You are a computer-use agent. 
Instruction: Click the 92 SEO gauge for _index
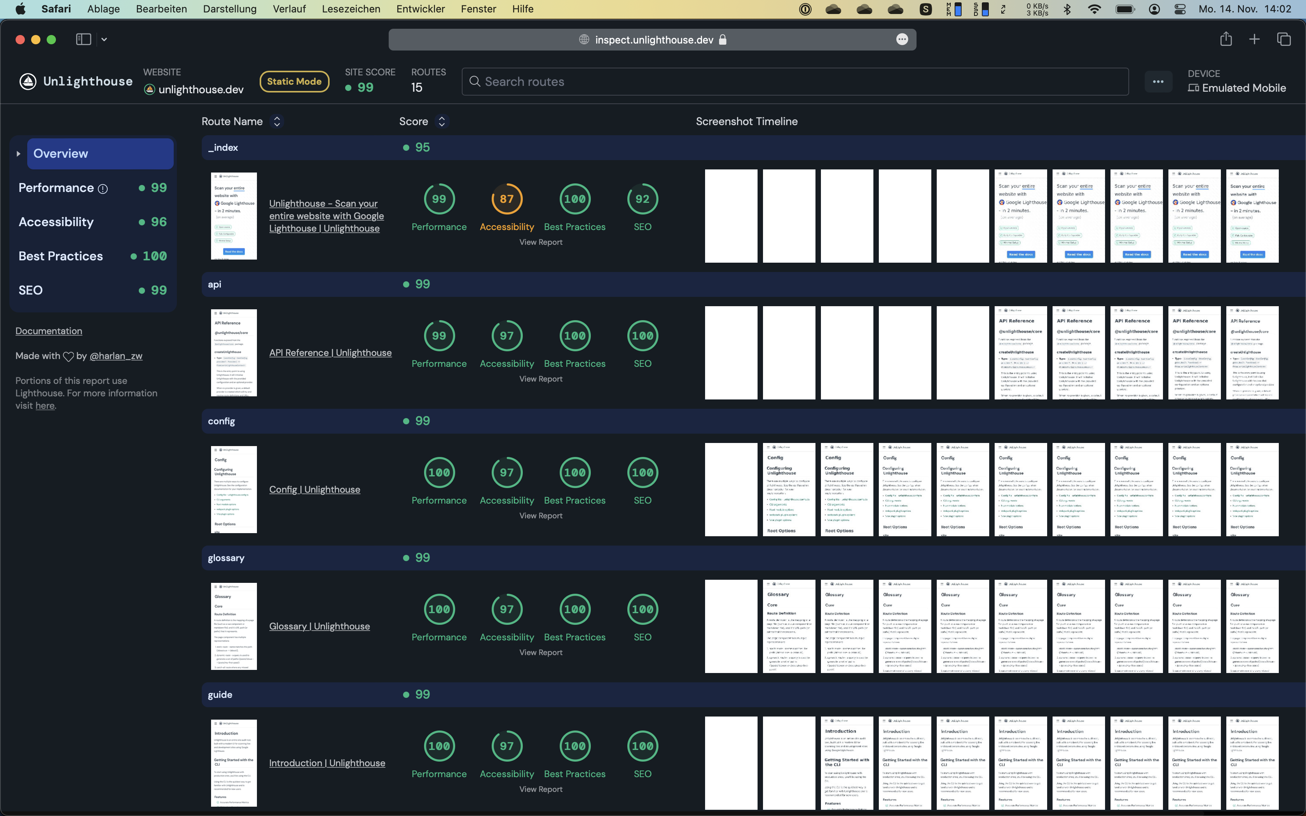pyautogui.click(x=642, y=199)
